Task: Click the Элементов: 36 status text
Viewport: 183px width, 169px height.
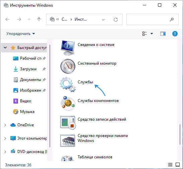Action: pyautogui.click(x=18, y=165)
